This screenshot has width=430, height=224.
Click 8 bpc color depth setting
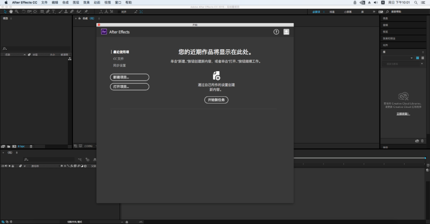tap(21, 146)
